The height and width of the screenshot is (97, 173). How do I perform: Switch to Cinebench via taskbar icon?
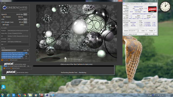pos(47,95)
